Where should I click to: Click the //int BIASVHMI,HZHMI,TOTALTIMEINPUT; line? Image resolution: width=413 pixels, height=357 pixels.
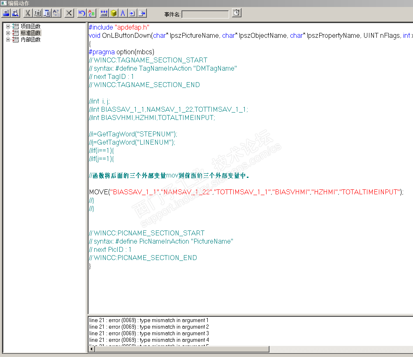tap(152, 117)
